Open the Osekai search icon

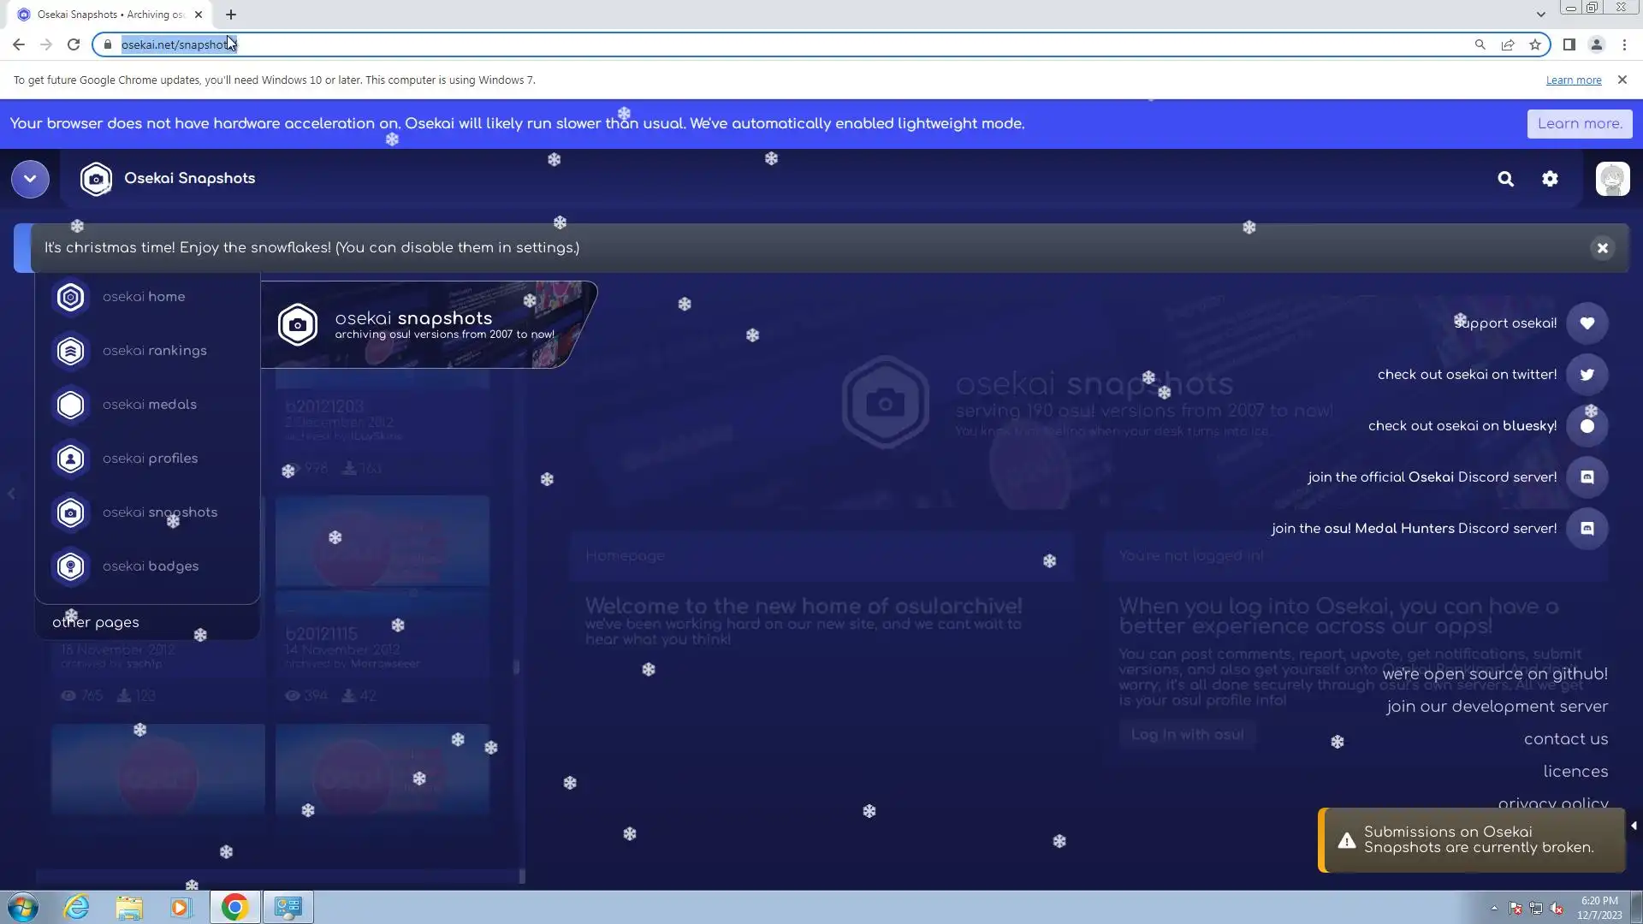1505,179
